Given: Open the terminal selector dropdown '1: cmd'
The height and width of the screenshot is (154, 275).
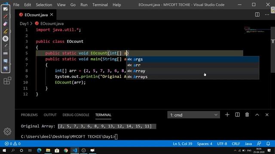Looking at the screenshot, I should click(x=193, y=115).
